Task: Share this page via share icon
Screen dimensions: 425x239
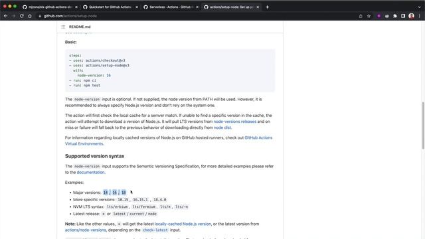Action: tap(361, 16)
